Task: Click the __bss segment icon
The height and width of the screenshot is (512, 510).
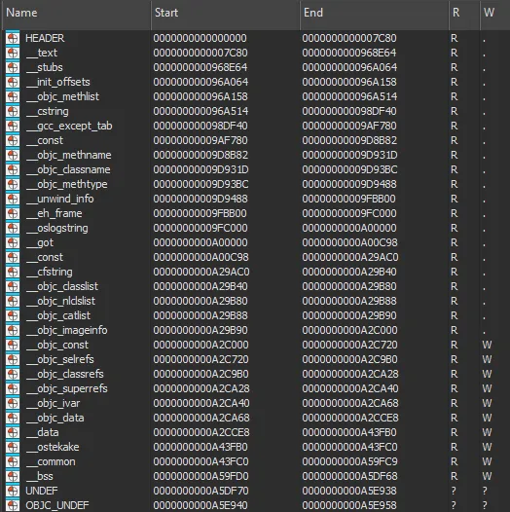Action: click(x=13, y=476)
